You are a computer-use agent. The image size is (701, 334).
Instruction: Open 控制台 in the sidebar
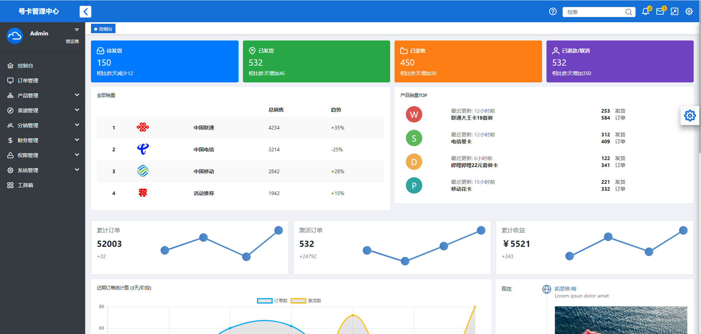[42, 66]
